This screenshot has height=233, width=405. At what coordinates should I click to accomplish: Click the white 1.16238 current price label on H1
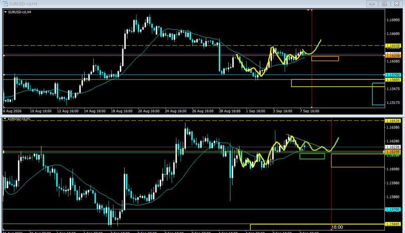[393, 147]
